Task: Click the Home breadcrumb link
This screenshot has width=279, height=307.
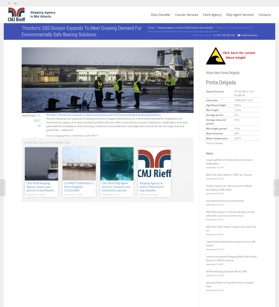Action: (151, 28)
